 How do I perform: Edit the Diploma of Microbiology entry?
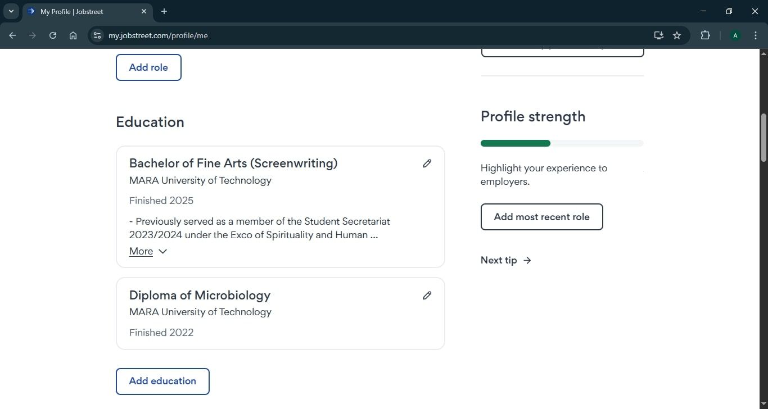coord(427,295)
